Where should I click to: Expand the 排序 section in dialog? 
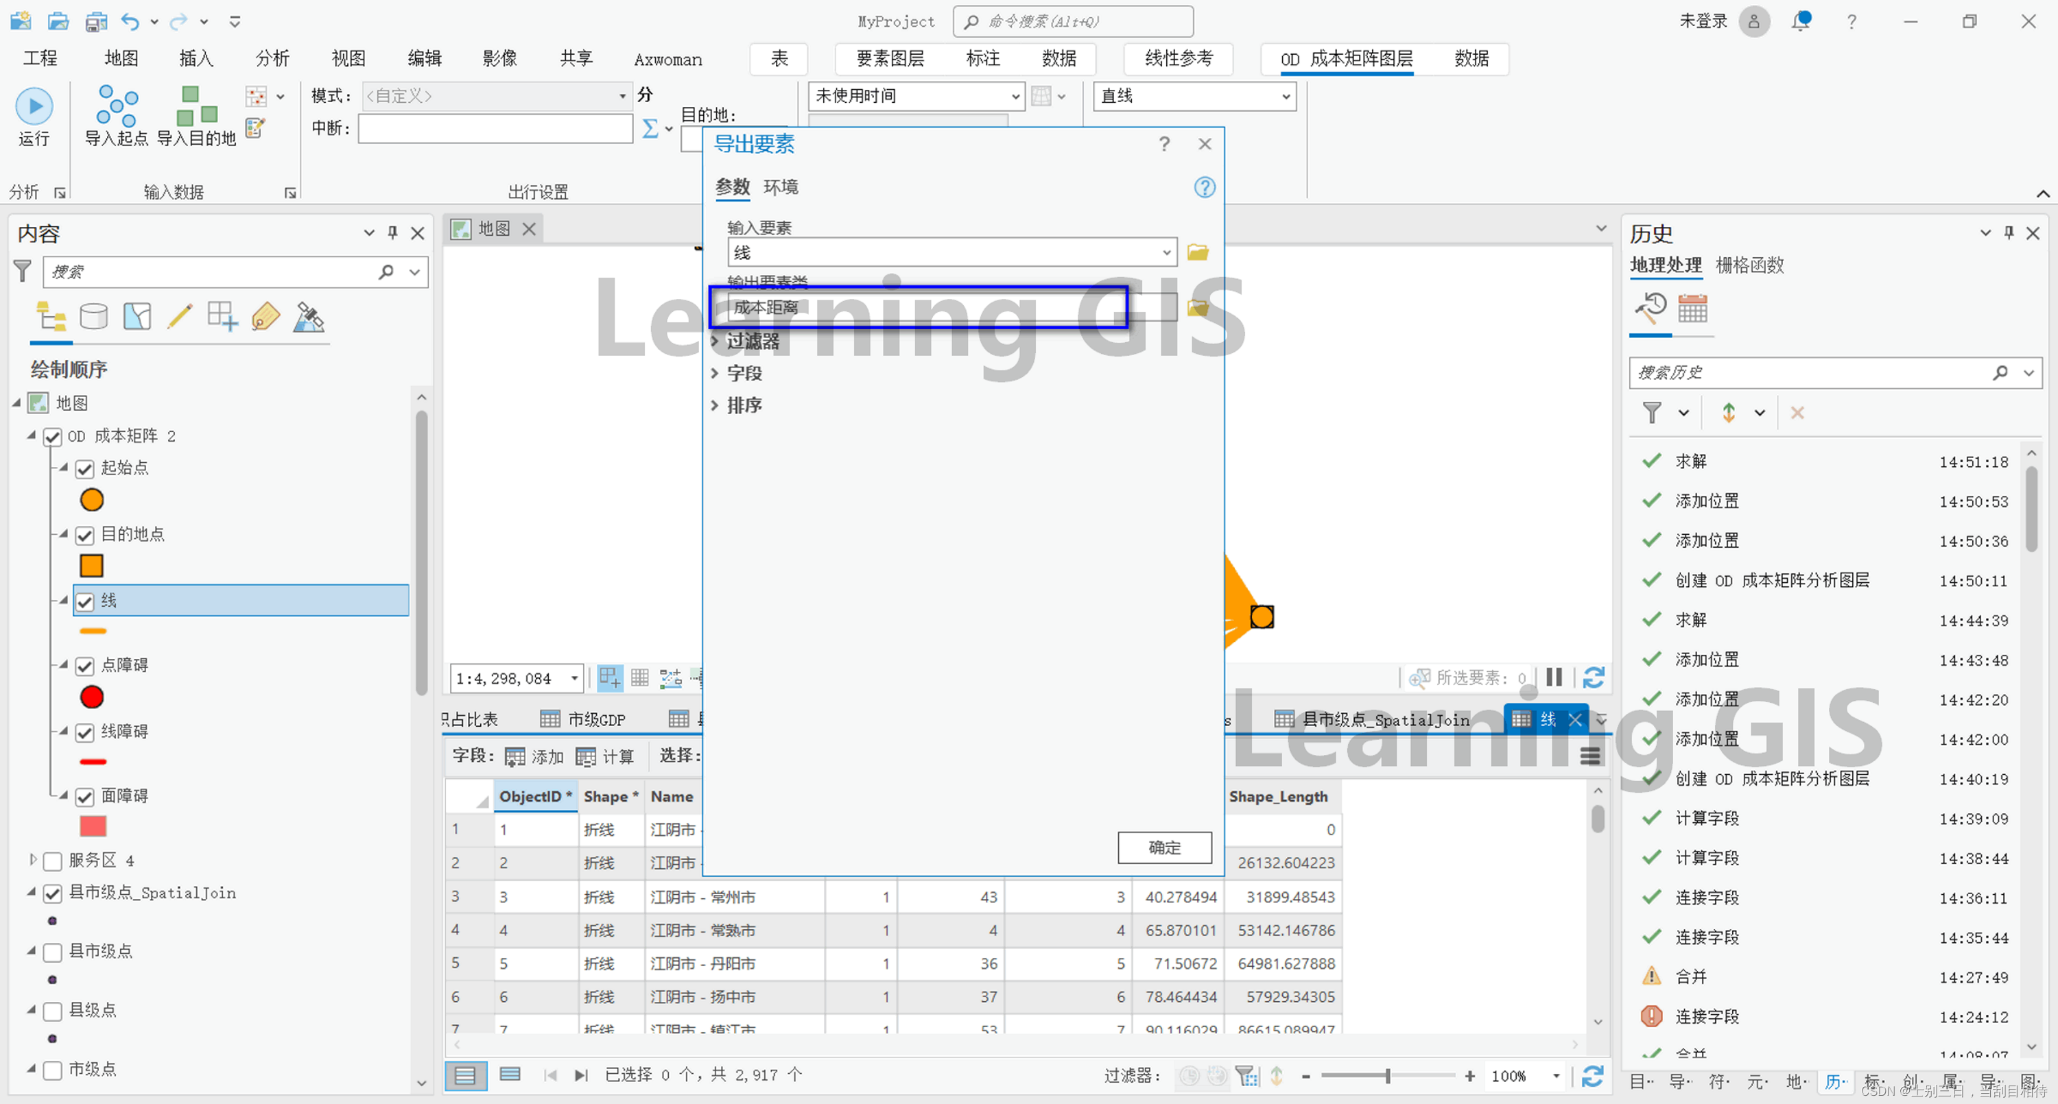click(x=715, y=405)
